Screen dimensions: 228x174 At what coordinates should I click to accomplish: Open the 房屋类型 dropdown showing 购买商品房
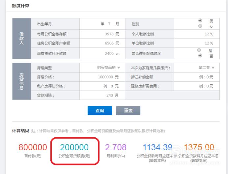tap(108, 68)
